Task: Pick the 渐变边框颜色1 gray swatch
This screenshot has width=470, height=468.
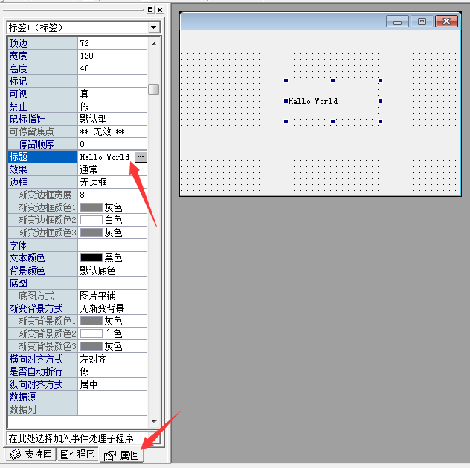Action: 91,207
